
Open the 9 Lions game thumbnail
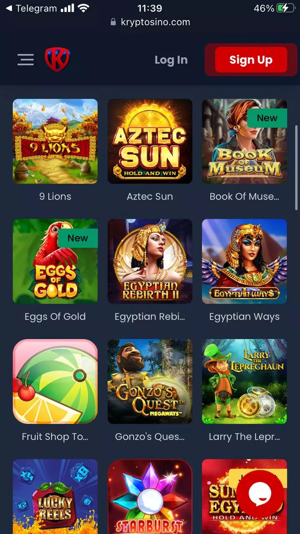55,141
